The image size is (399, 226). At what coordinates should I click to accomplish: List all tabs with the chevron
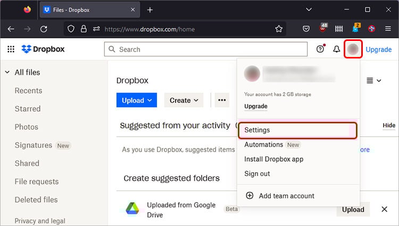pyautogui.click(x=309, y=10)
